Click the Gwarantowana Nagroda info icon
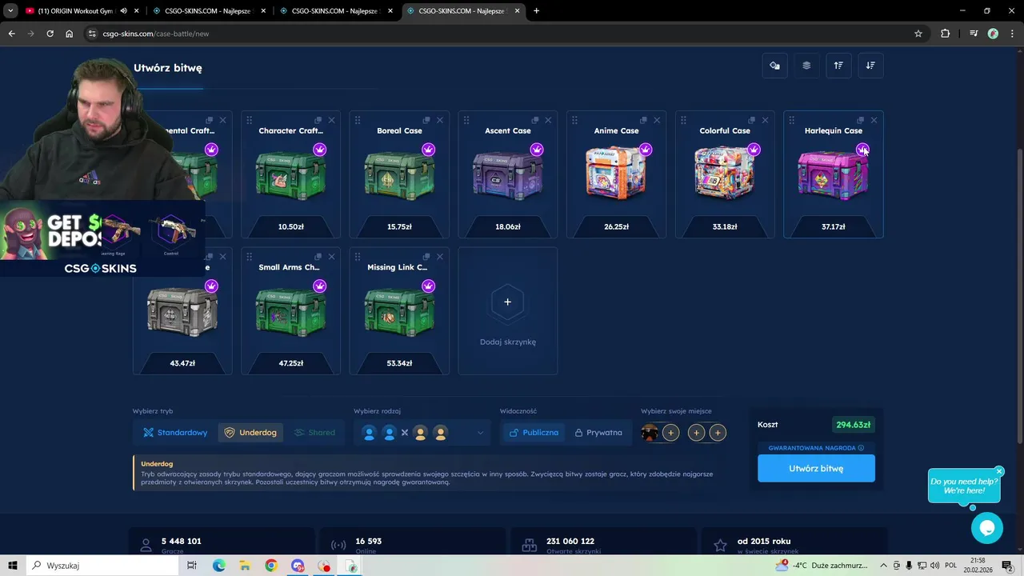Viewport: 1024px width, 576px height. [861, 448]
